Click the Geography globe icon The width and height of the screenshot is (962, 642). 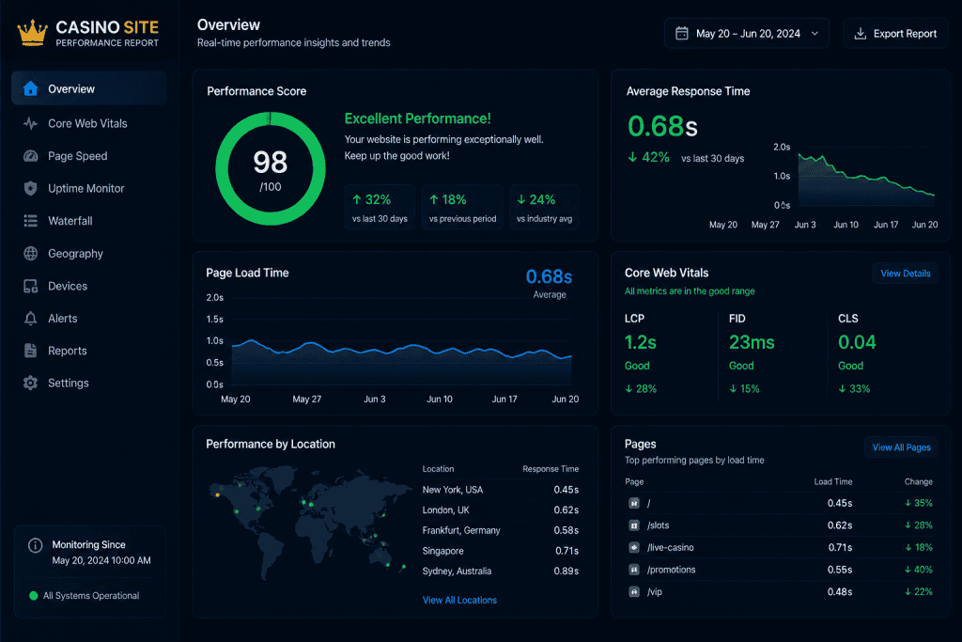[x=31, y=254]
